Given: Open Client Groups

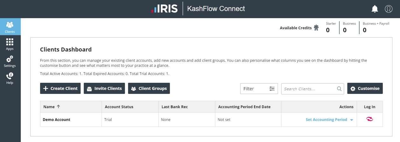Looking at the screenshot, I should (x=149, y=89).
